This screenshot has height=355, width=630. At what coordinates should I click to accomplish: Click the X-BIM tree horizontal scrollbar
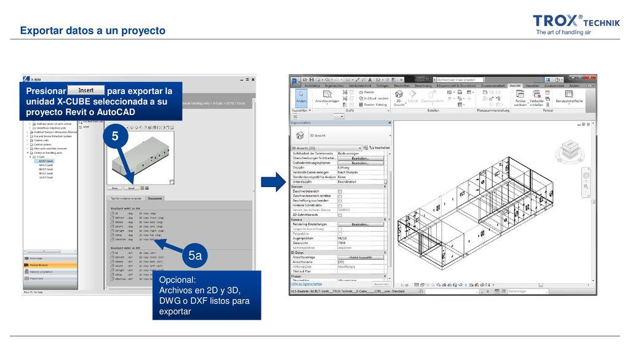tap(44, 252)
